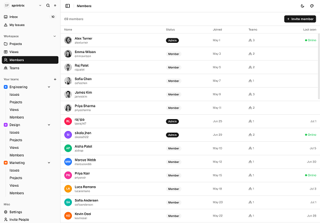Click raj lpa's red RL avatar
This screenshot has width=320, height=223.
point(68,121)
